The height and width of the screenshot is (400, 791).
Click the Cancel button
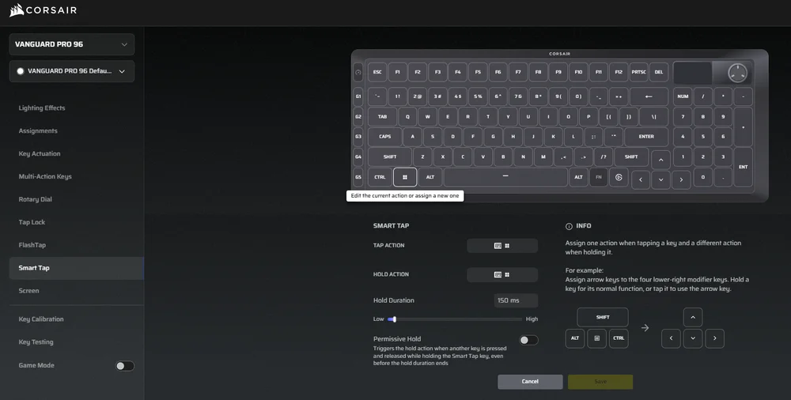click(x=530, y=382)
